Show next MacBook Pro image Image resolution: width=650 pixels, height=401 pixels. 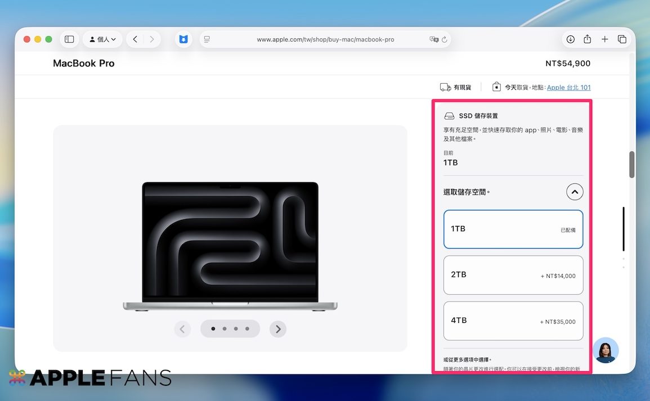point(277,329)
